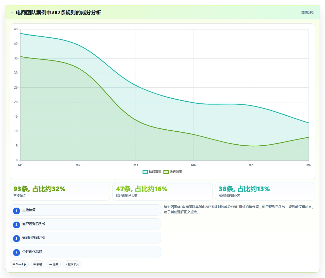Click the number 1 badge for 直接保留
325x278 pixels.
tap(17, 211)
